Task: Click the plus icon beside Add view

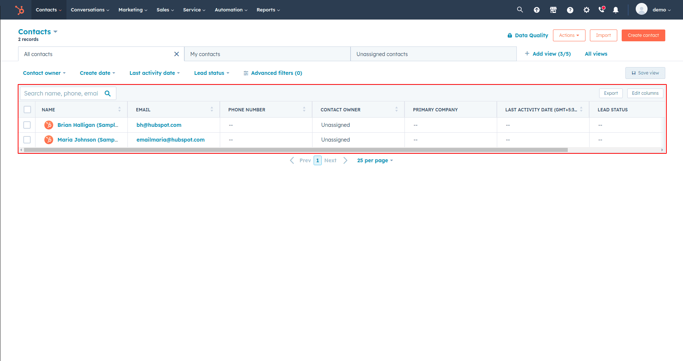Action: [527, 53]
